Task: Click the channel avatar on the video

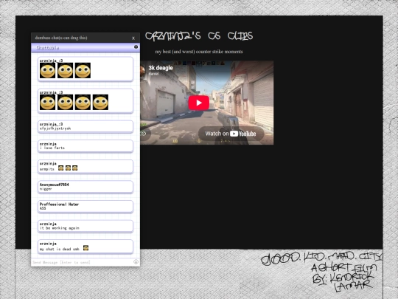Action: click(142, 71)
